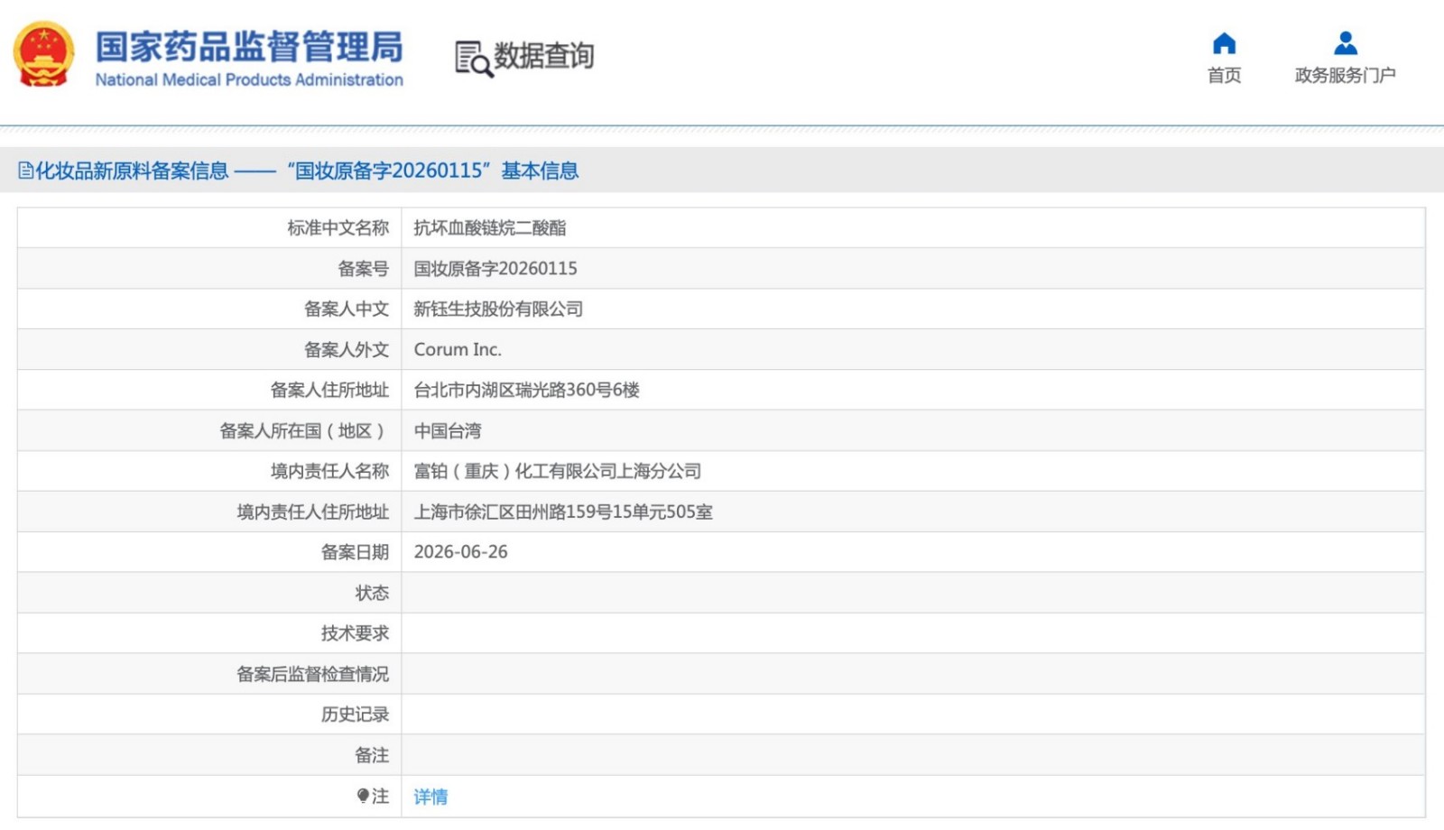Click the 国家药品监督管理局 site title
Viewport: 1444px width, 830px height.
tap(249, 47)
